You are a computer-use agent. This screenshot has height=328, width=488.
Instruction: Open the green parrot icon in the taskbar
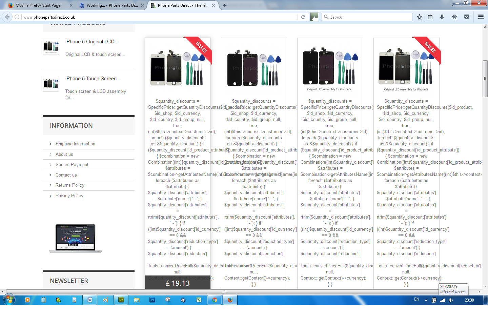[x=59, y=300]
